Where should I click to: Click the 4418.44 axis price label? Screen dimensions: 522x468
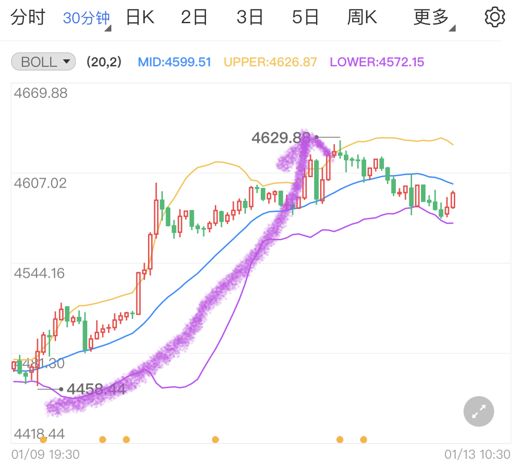tap(39, 434)
